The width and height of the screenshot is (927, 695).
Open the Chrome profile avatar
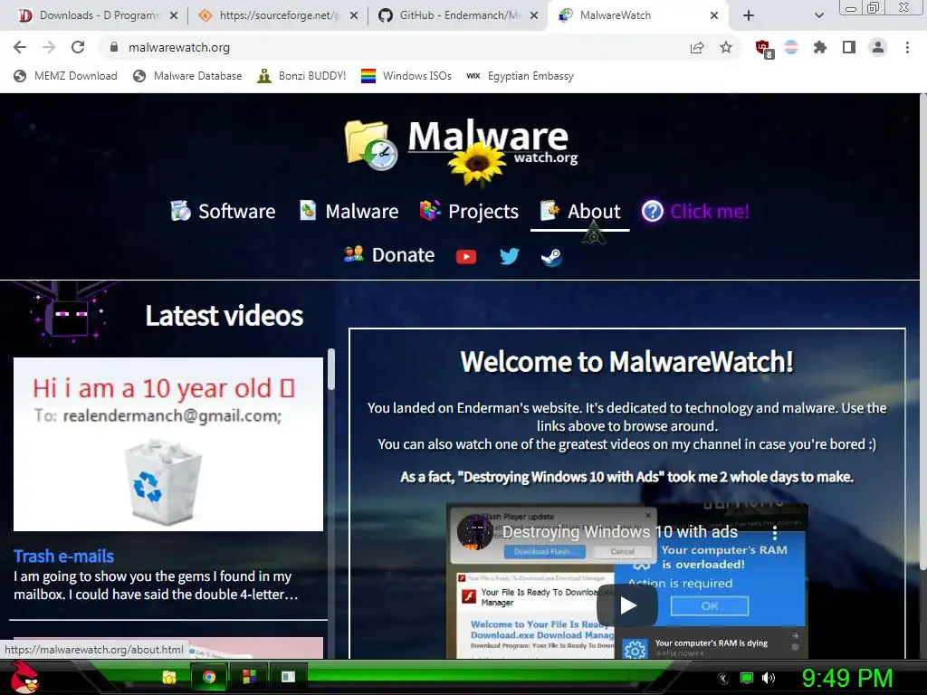click(878, 47)
